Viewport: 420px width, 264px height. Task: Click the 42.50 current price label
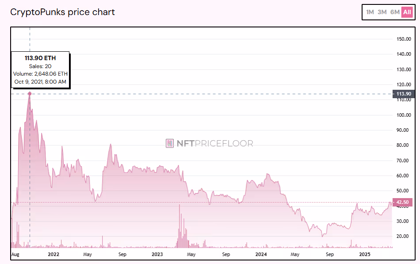(404, 202)
